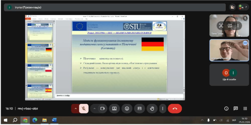This screenshot has height=125, width=251.
Task: Click the present screen icon
Action: [x=114, y=108]
